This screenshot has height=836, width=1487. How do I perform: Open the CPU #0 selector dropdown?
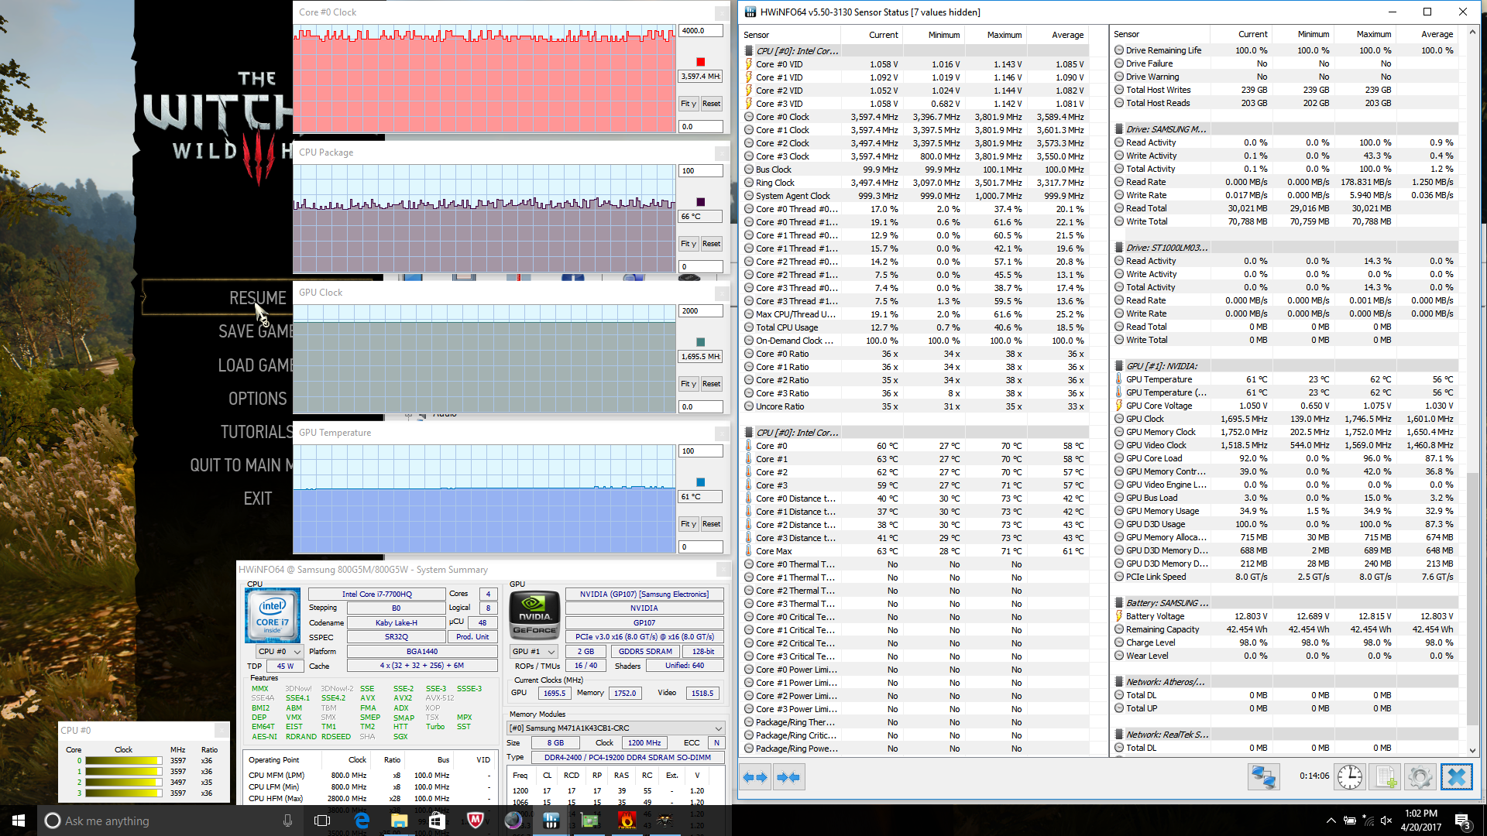[x=280, y=652]
